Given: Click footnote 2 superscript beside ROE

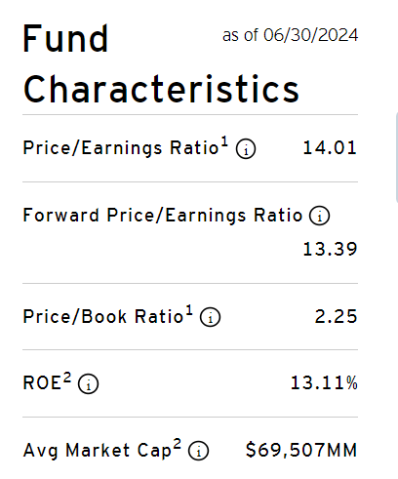Looking at the screenshot, I should 67,378.
